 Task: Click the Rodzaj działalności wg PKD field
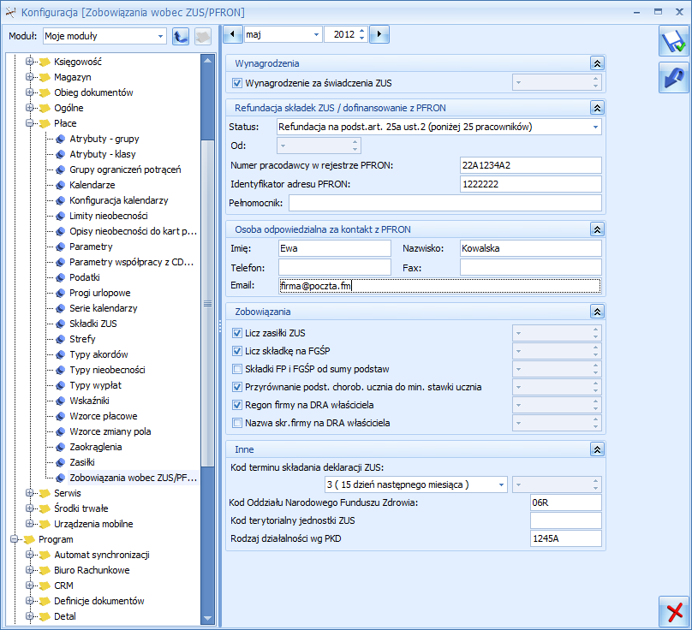tap(566, 538)
